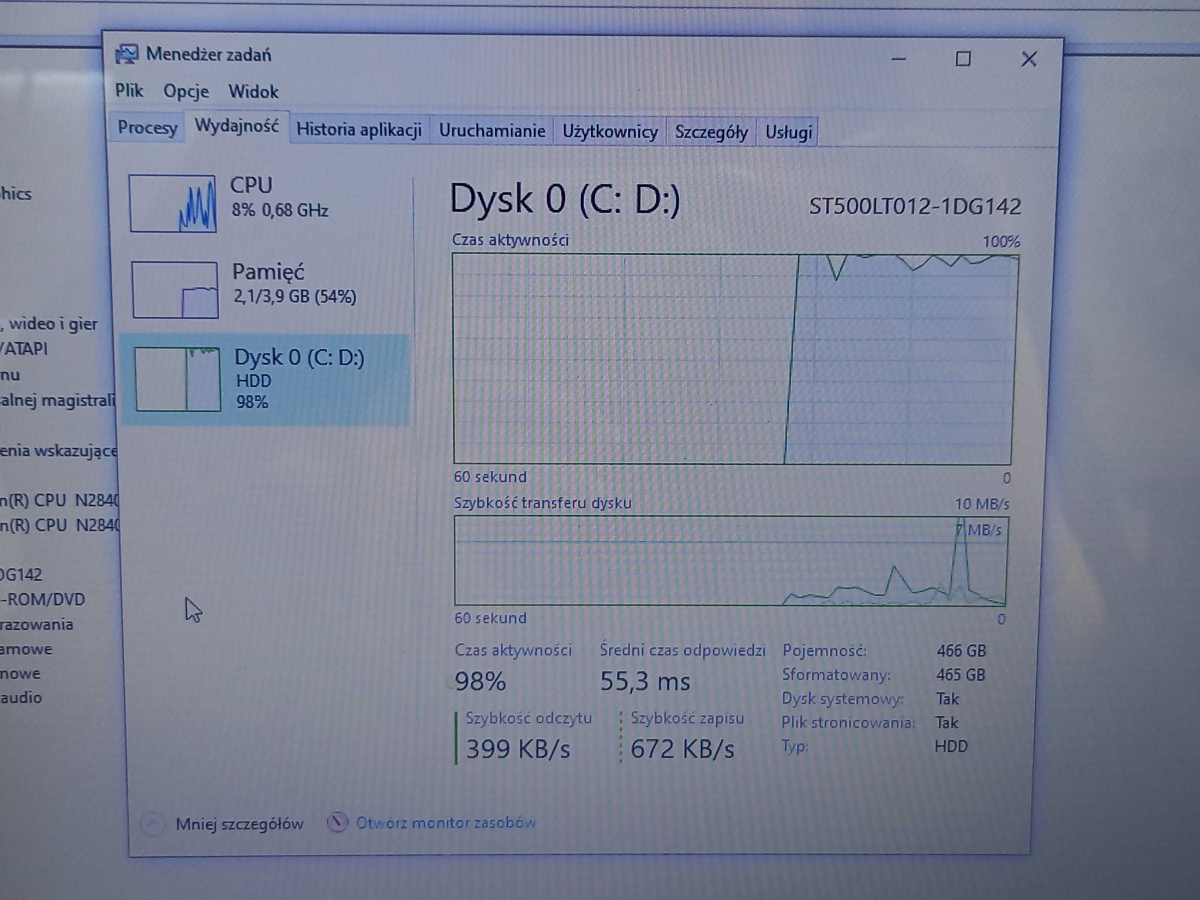Maximize the Menedżer zadań window
The height and width of the screenshot is (900, 1200).
point(963,59)
